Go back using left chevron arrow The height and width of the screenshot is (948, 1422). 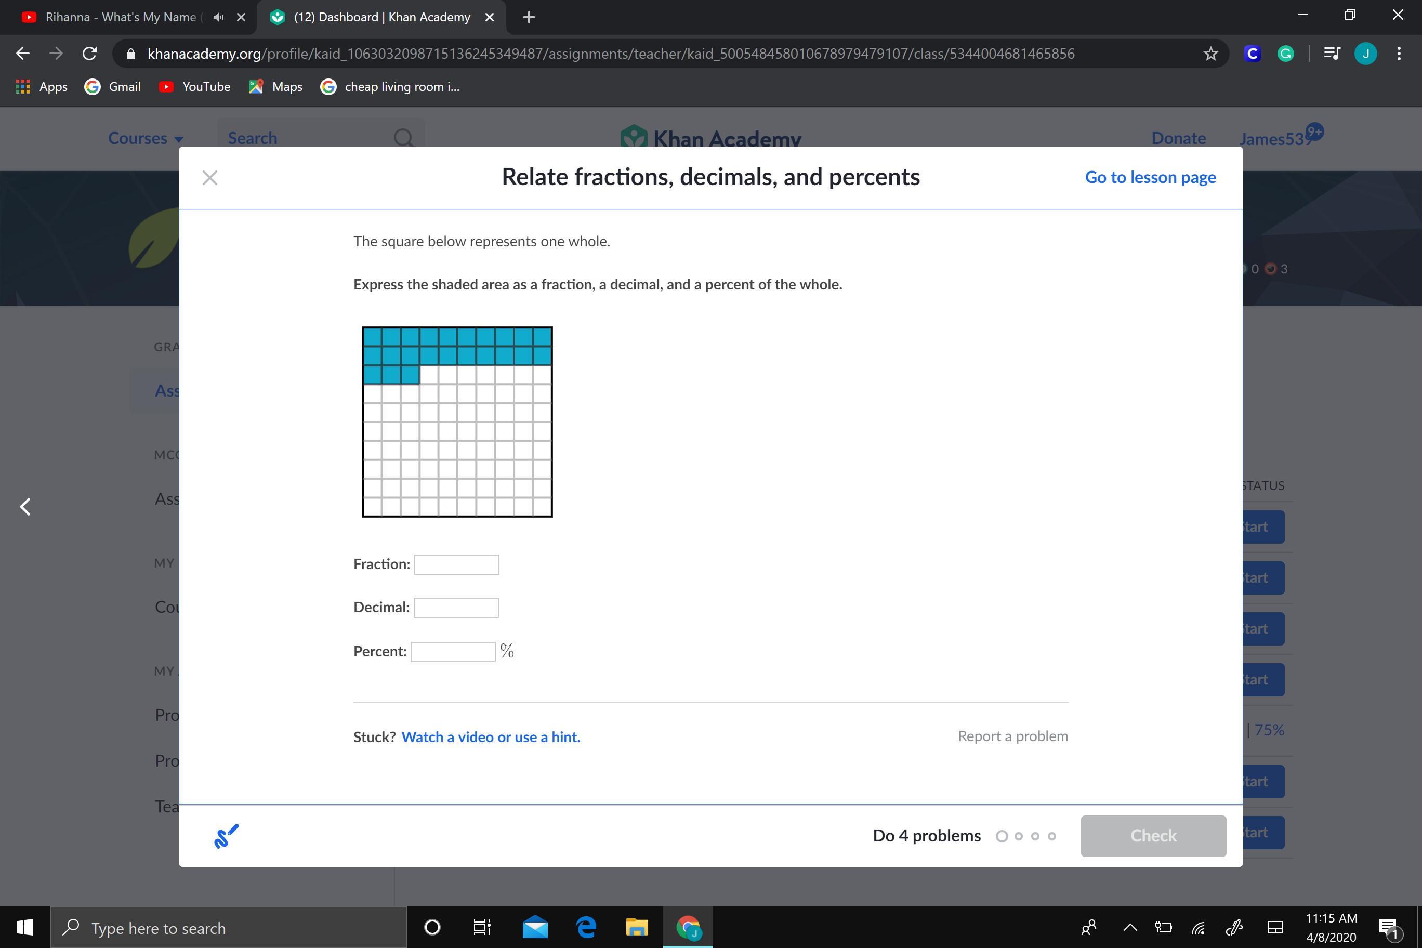pyautogui.click(x=25, y=507)
